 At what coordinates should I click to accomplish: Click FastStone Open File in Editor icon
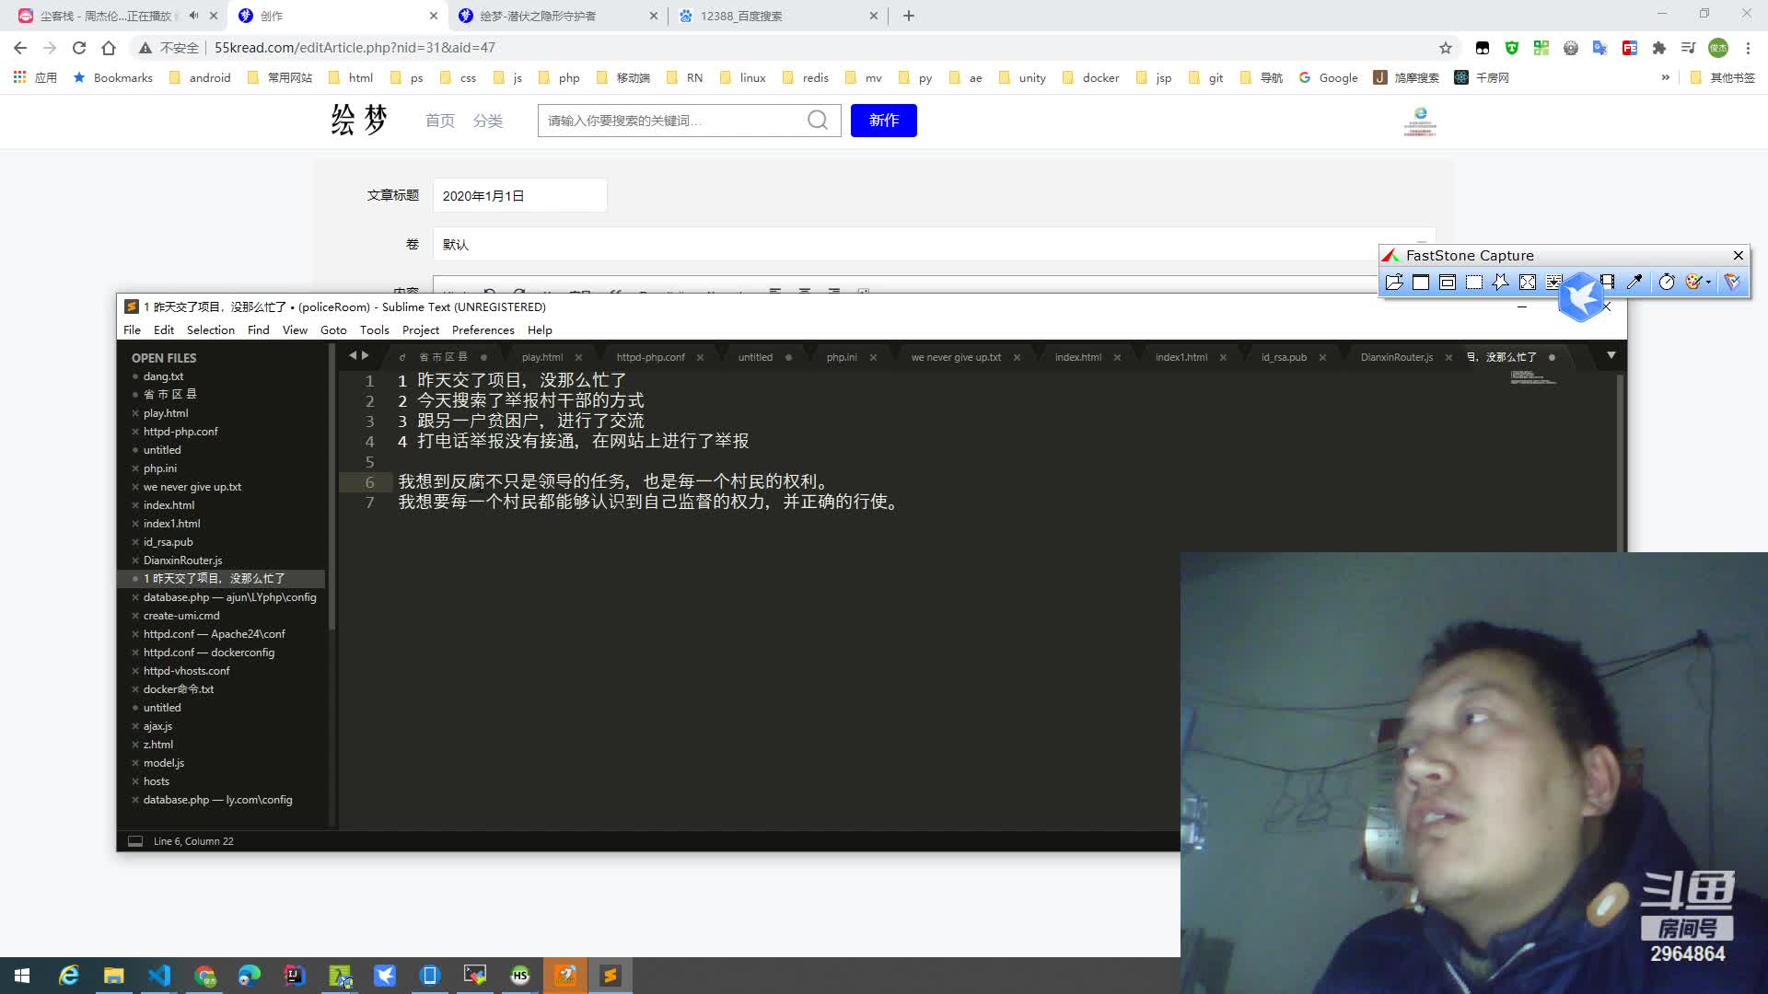click(1394, 283)
